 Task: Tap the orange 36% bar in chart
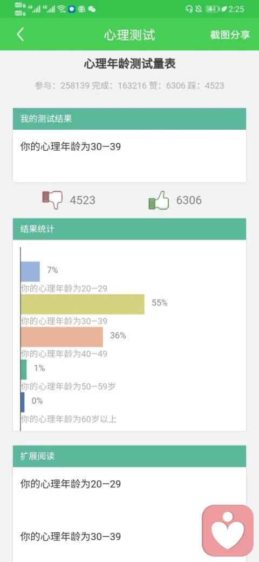pyautogui.click(x=62, y=337)
